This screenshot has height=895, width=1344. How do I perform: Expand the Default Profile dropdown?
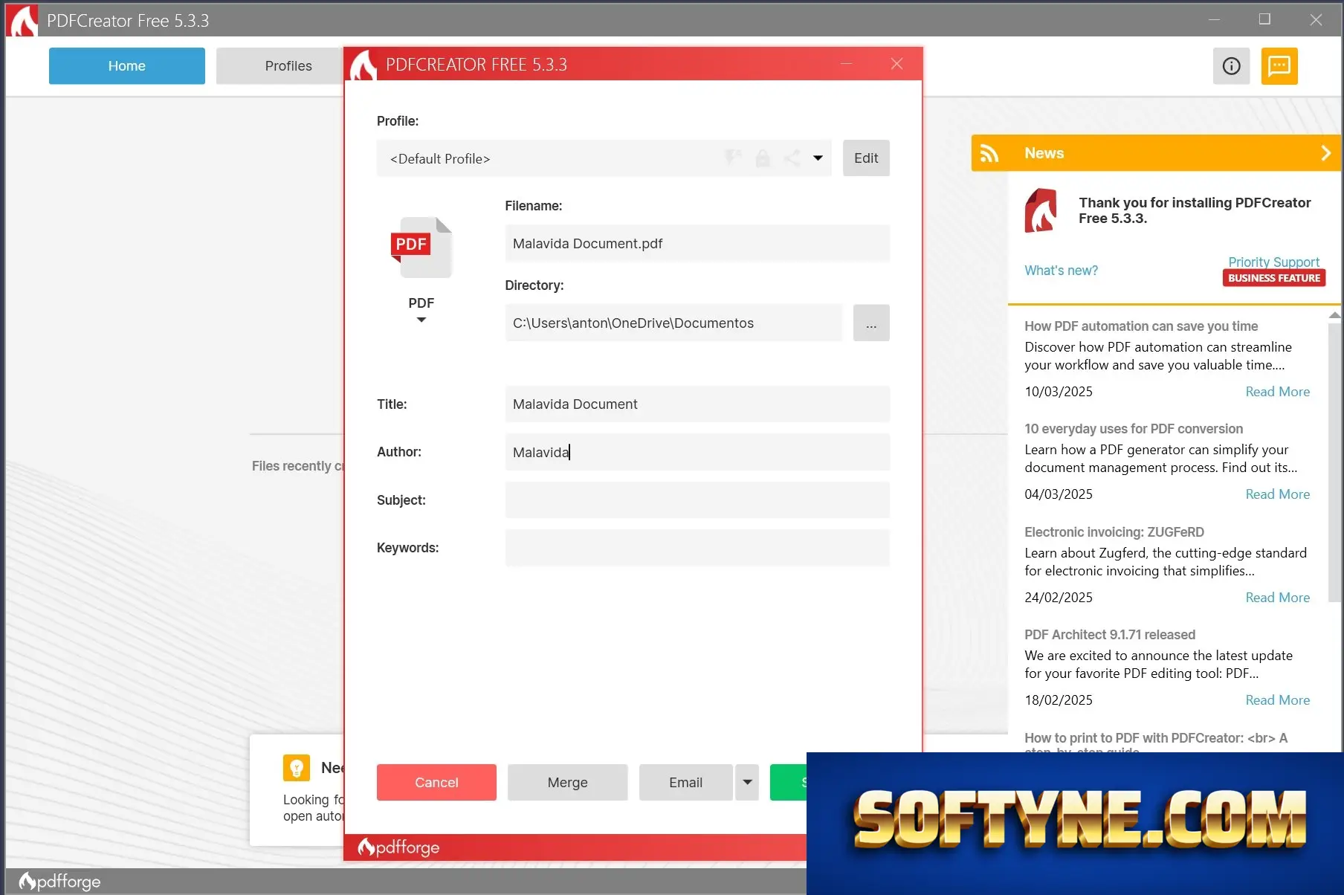point(818,158)
